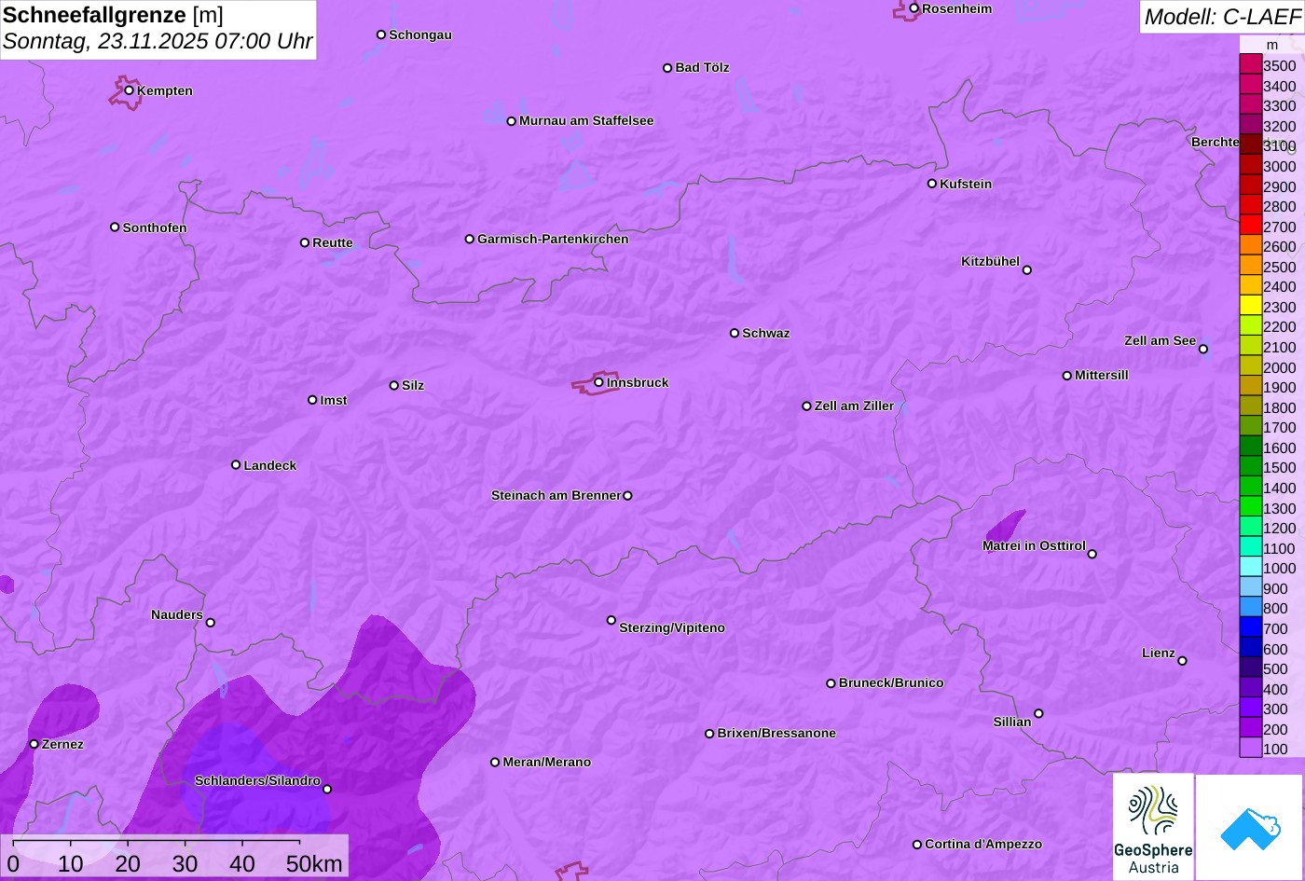1305x881 pixels.
Task: Click the "Garmisch-Partenkirchen" label
Action: click(x=553, y=240)
